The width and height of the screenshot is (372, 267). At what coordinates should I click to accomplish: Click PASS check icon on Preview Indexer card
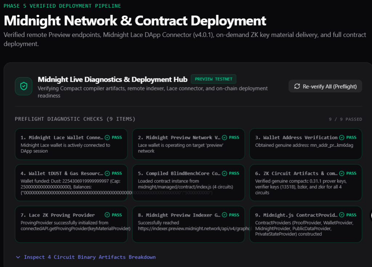coord(225,215)
